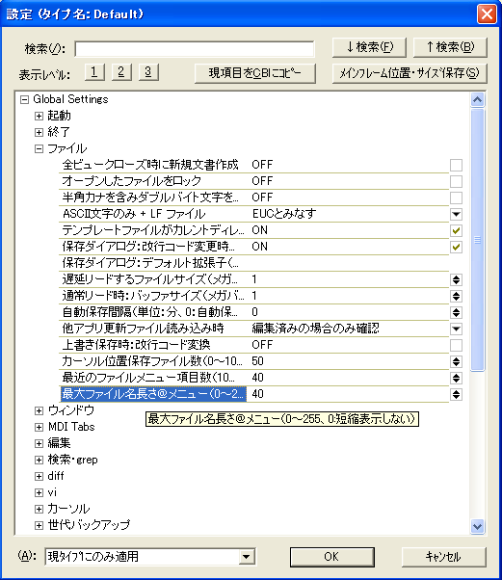Check the オープンしたファイルをロック option
502x580 pixels.
tap(456, 181)
